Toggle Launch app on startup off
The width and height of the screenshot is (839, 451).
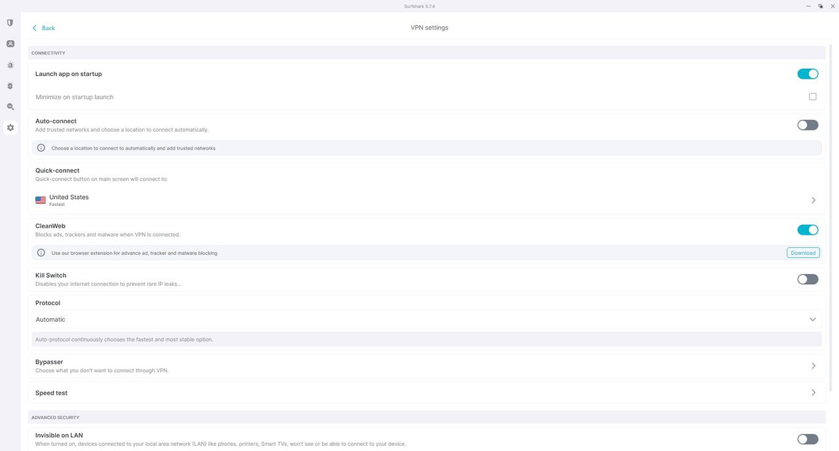808,74
